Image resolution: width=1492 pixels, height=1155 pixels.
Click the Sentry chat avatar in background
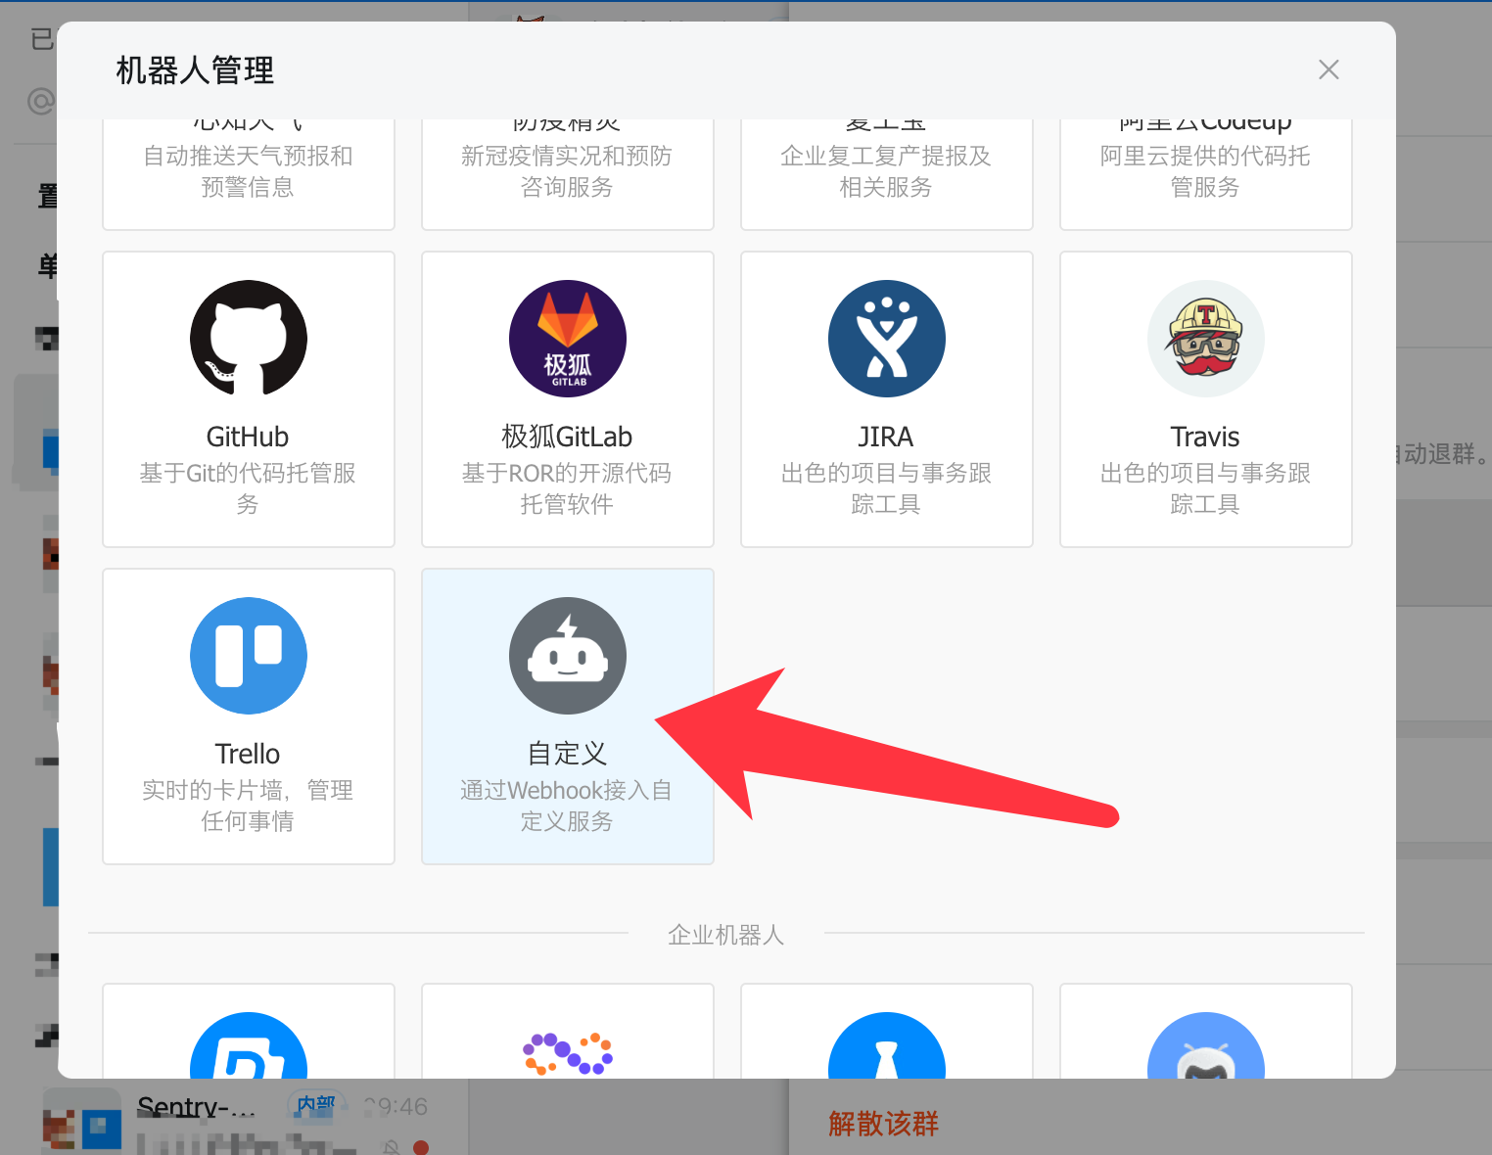click(82, 1121)
